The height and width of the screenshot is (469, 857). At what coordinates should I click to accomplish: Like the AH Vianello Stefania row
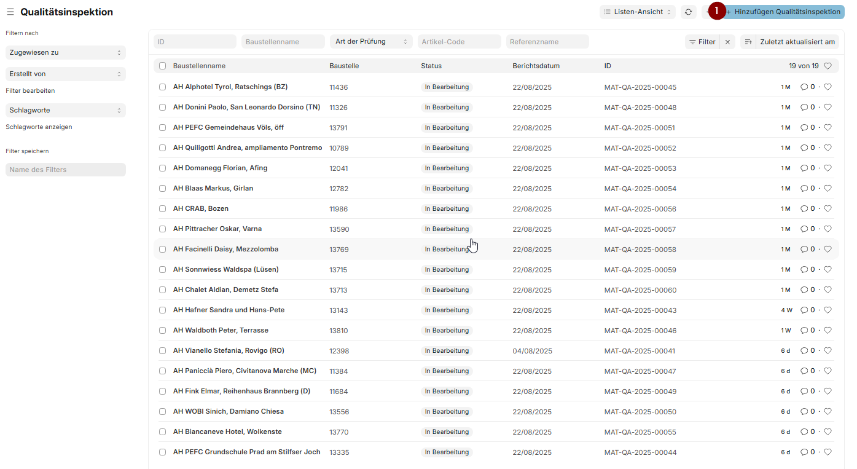tap(828, 350)
